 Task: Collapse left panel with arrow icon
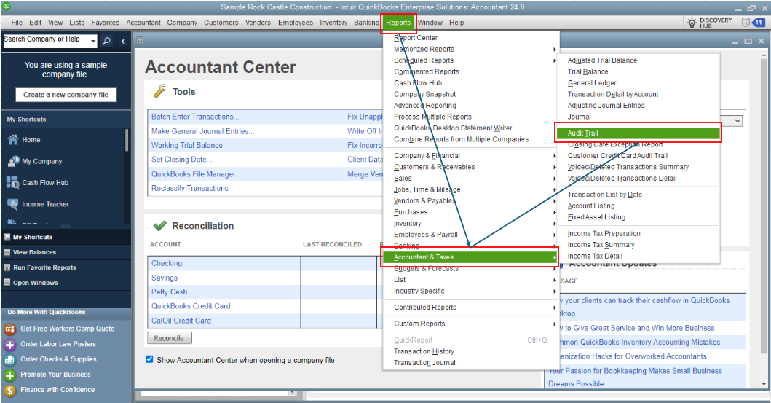pyautogui.click(x=123, y=42)
